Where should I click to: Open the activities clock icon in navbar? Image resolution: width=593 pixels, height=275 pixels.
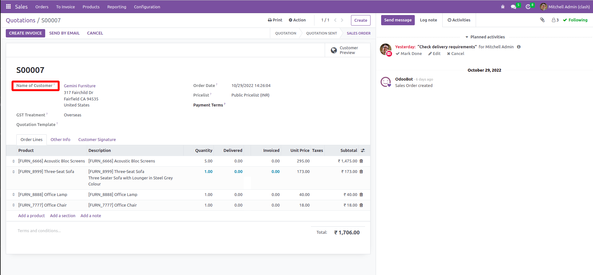click(528, 7)
